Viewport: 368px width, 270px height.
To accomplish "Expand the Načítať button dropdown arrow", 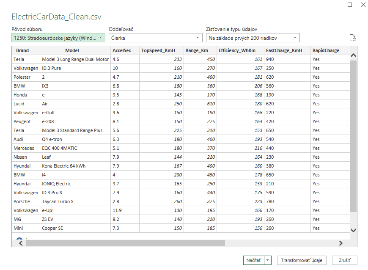I will [268, 260].
